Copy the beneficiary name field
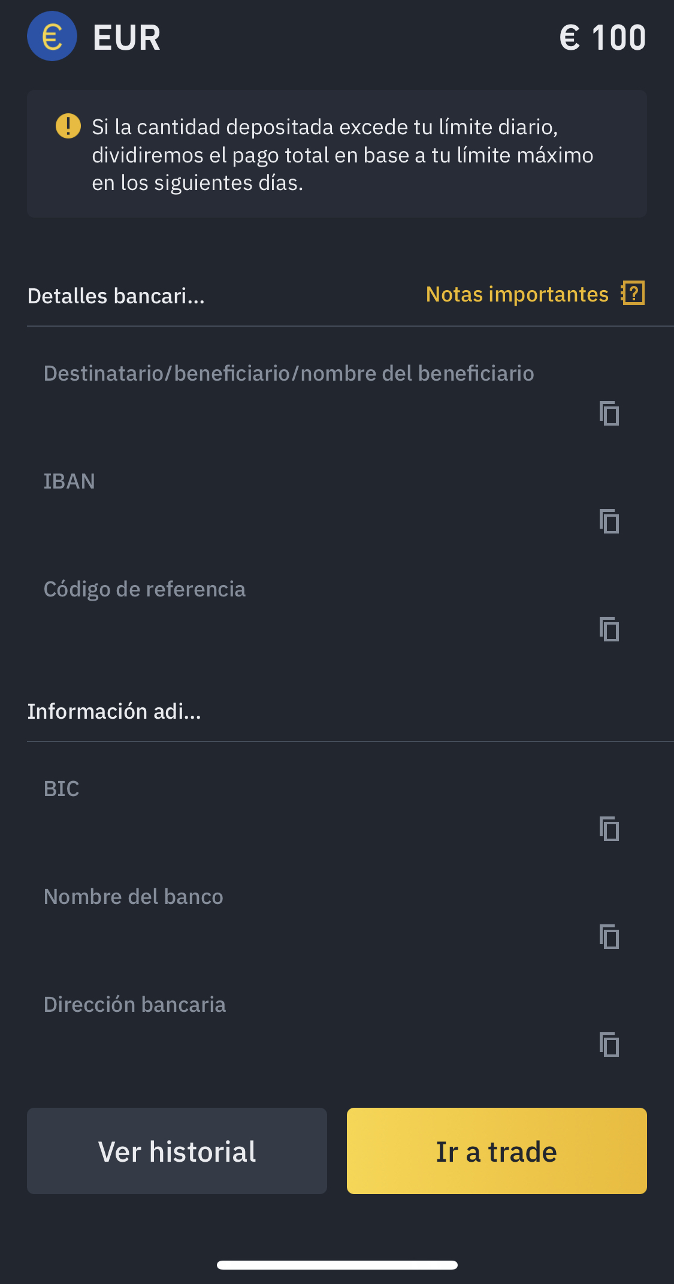 [x=609, y=413]
